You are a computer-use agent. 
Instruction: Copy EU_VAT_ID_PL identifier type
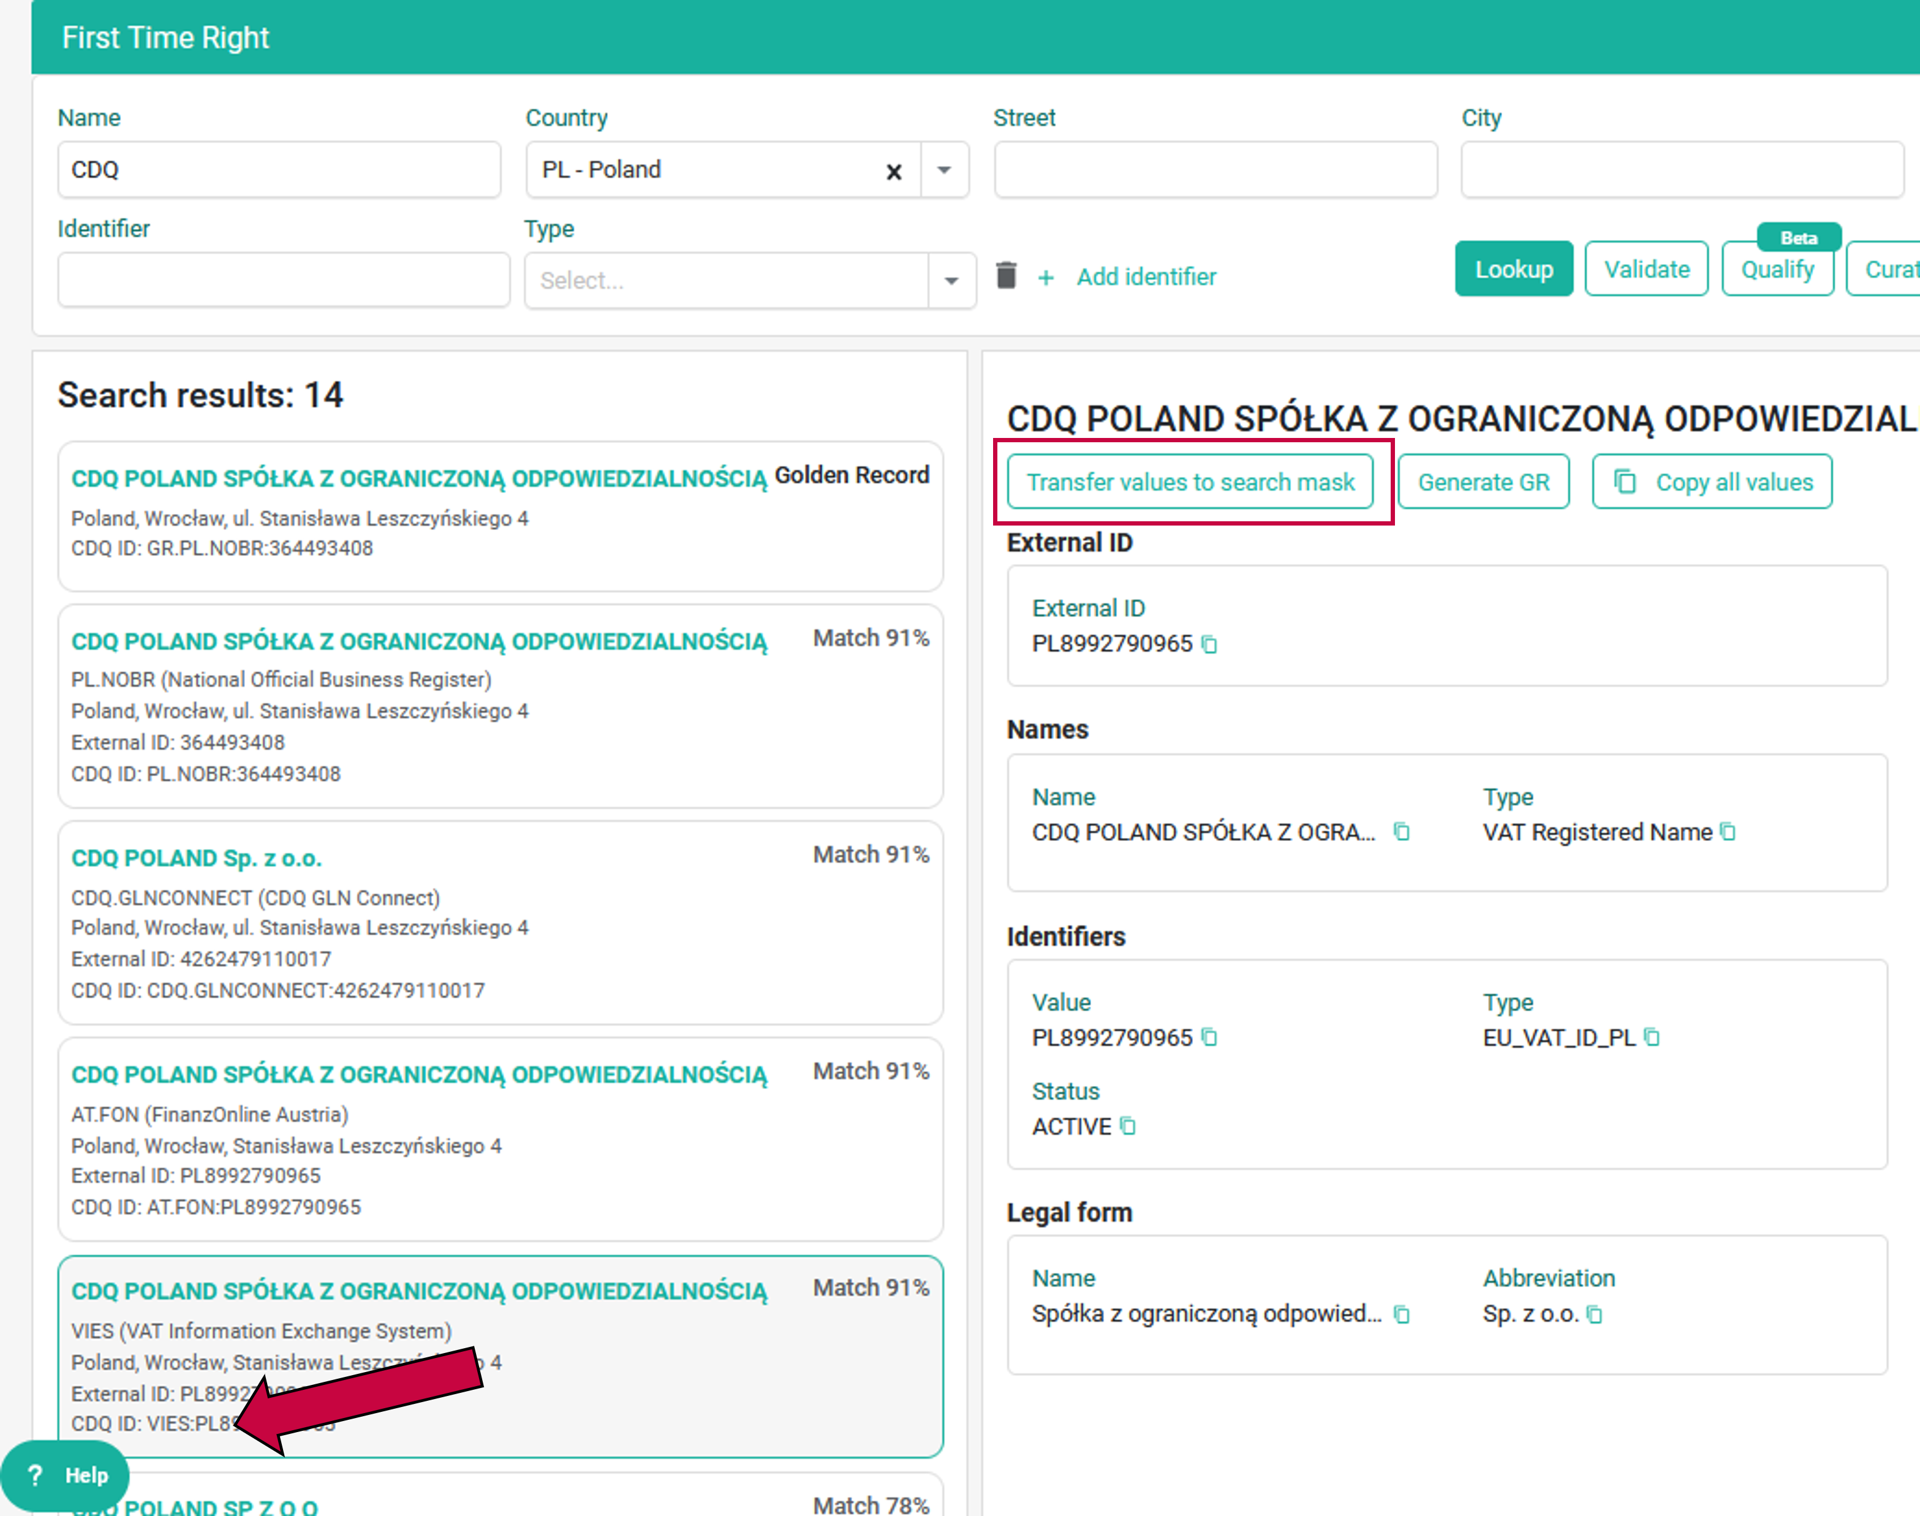tap(1651, 1038)
